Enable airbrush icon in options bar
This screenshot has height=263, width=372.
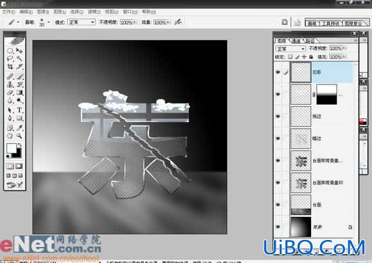178,22
